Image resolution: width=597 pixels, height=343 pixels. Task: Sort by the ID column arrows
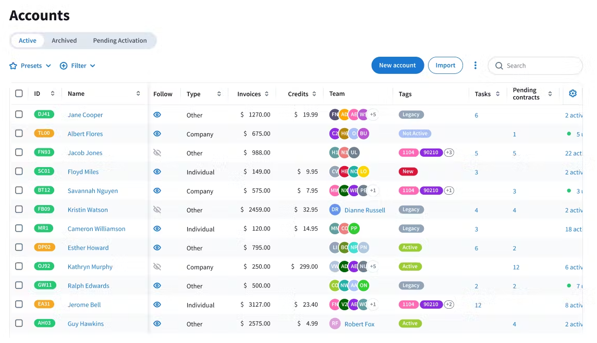(x=53, y=94)
